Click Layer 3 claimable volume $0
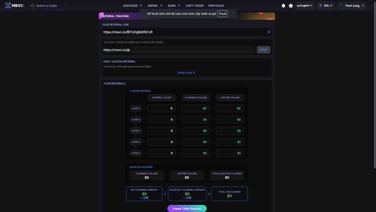 tap(196, 131)
